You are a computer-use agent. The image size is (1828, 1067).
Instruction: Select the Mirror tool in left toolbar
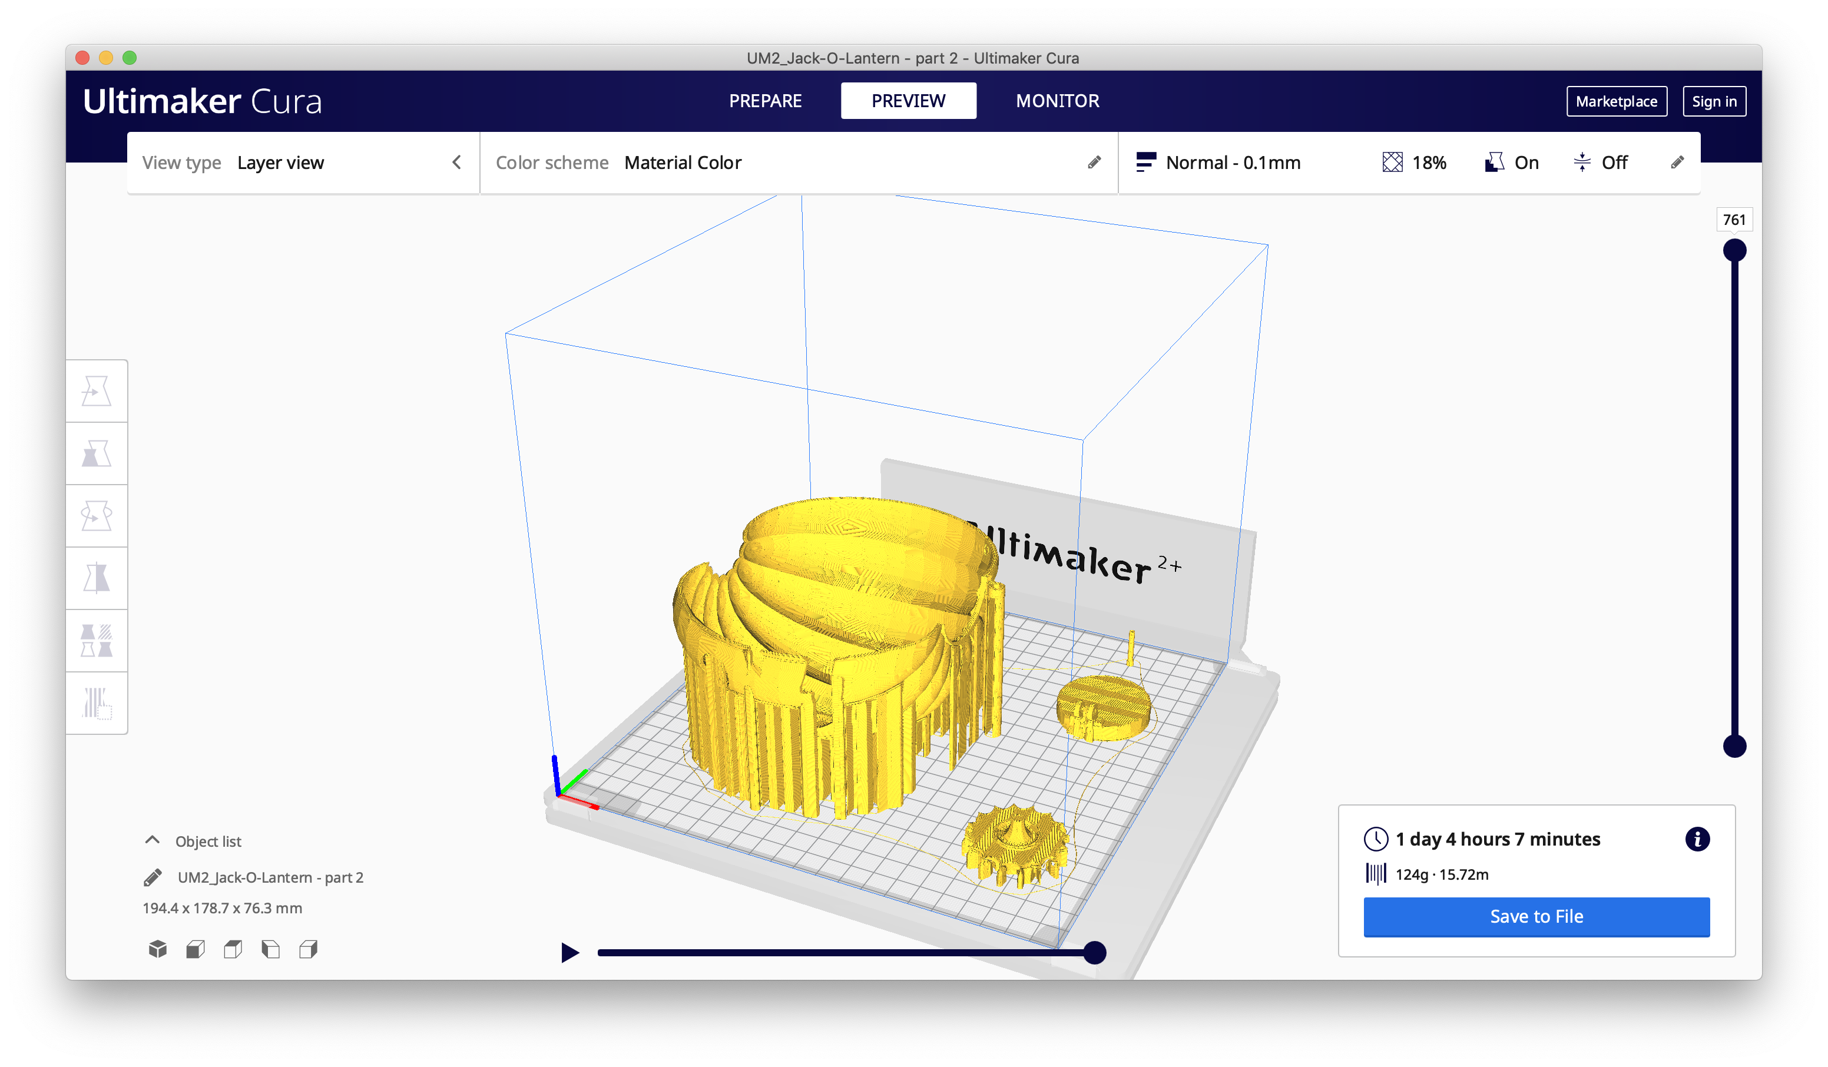97,578
